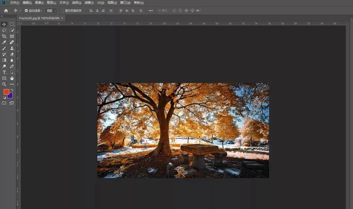Enable the 显示变换控件 checkbox
The height and width of the screenshot is (209, 353).
[62, 10]
